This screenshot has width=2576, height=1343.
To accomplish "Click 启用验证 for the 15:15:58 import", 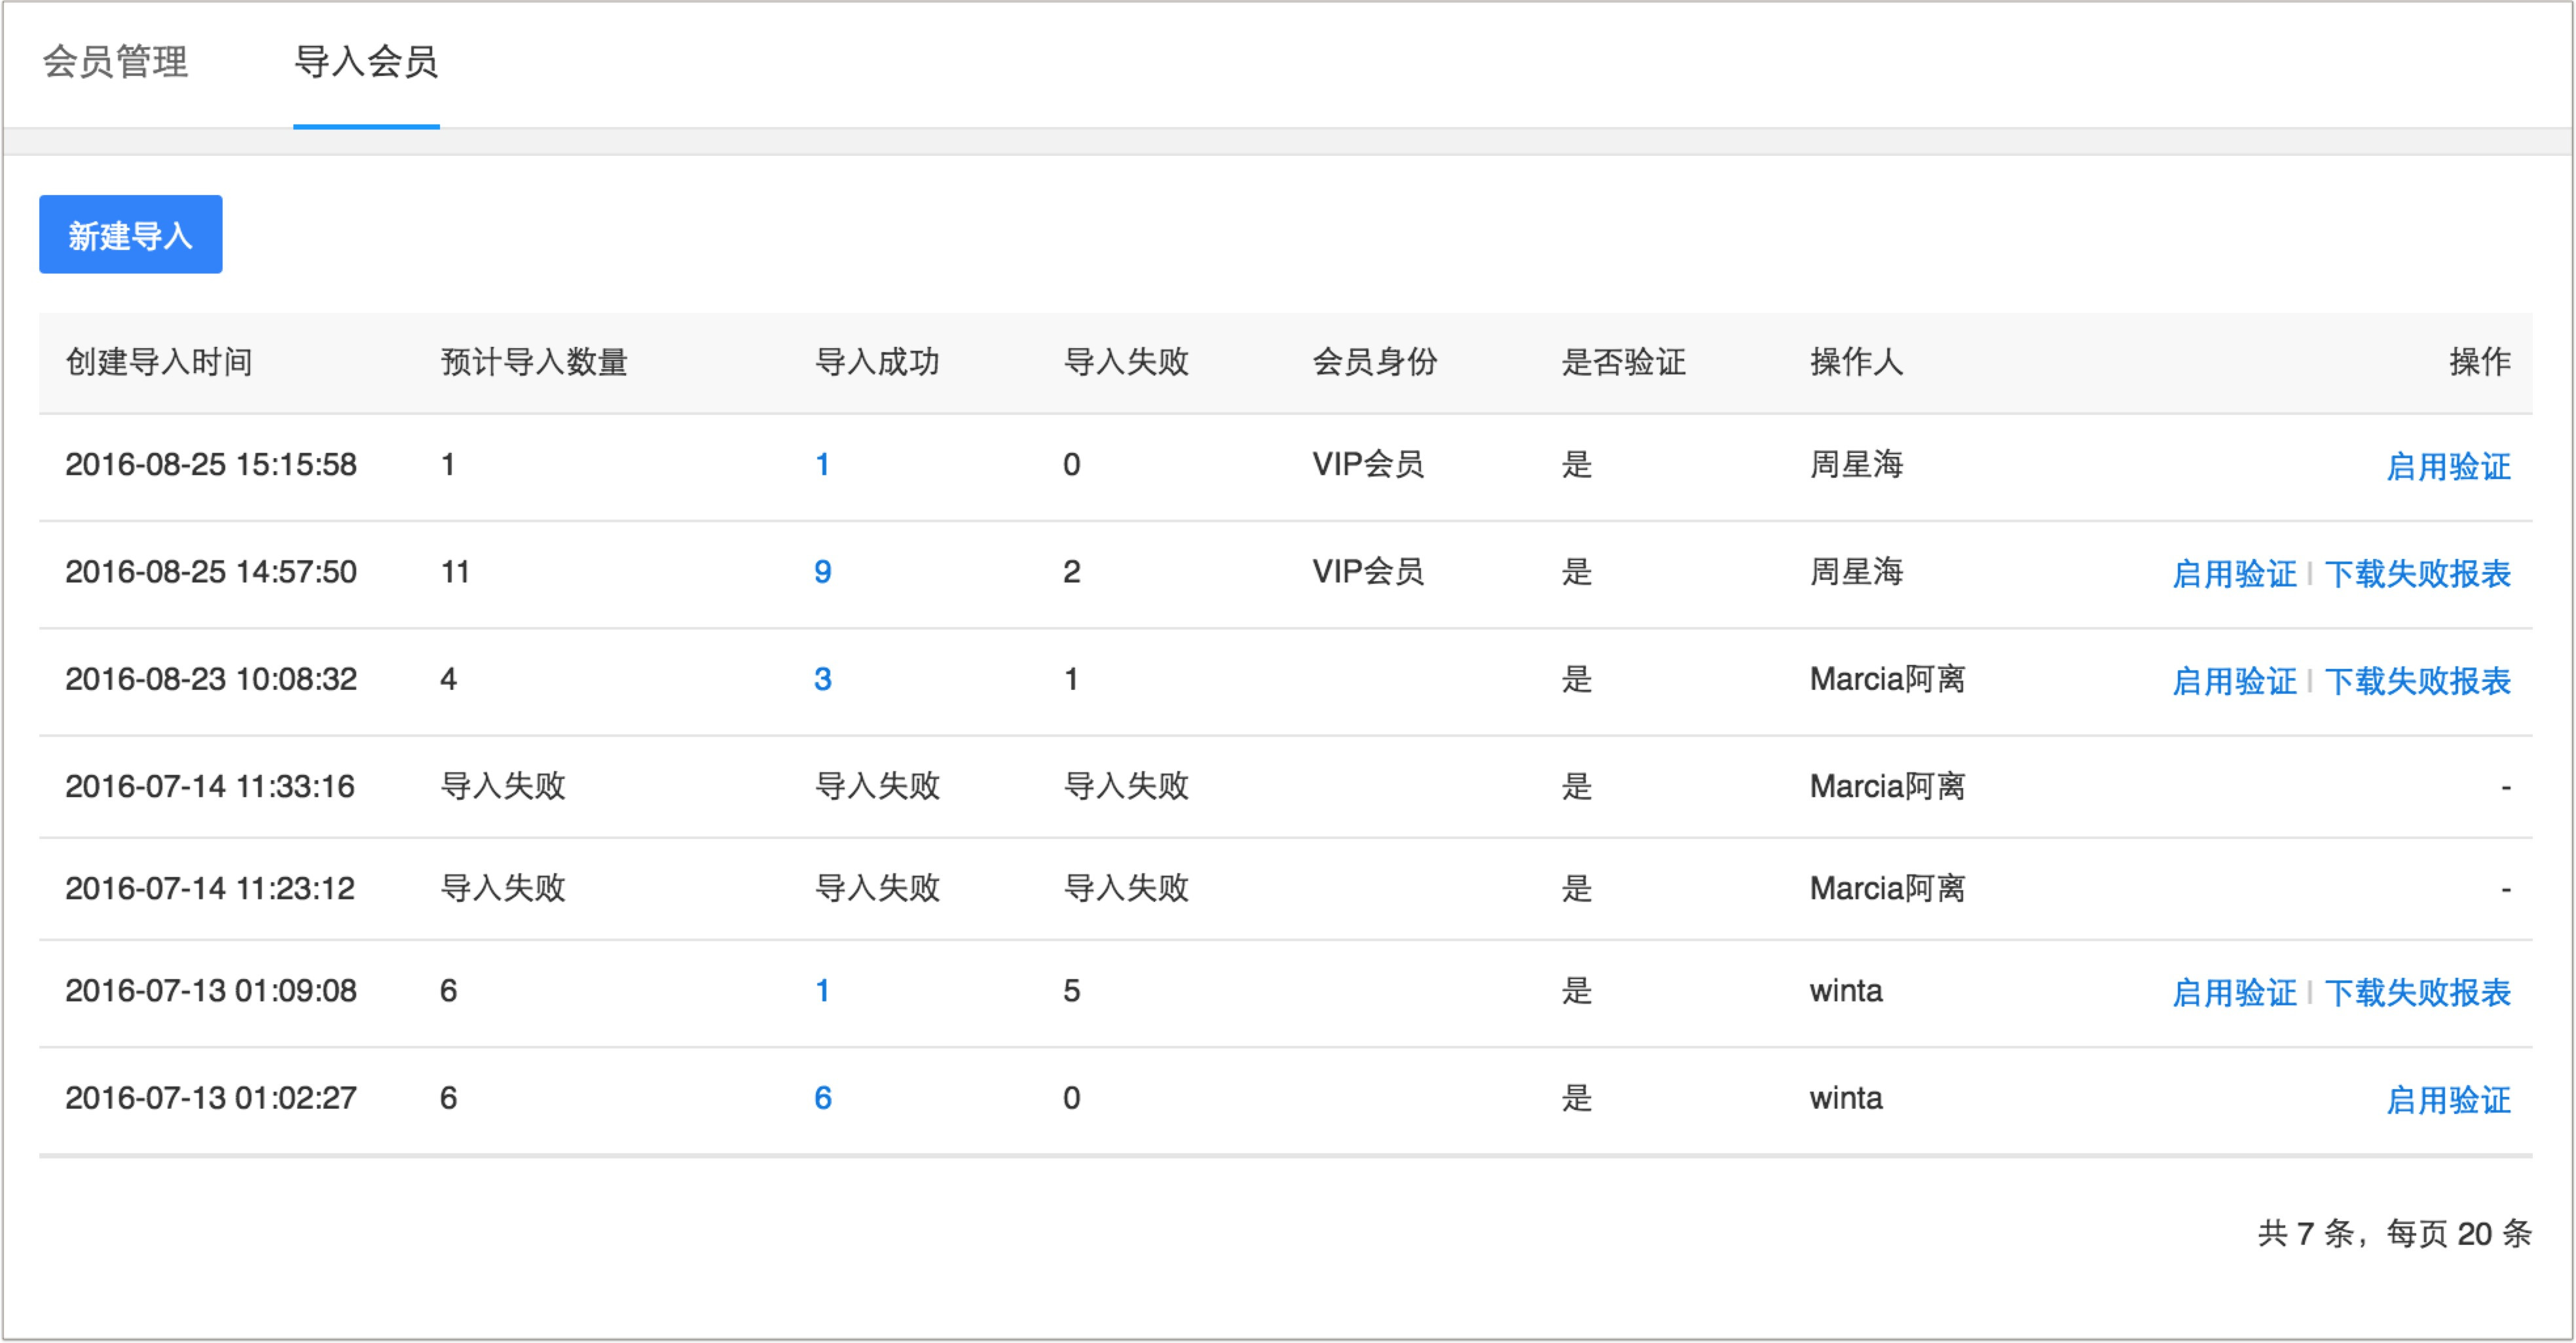I will tap(2448, 467).
